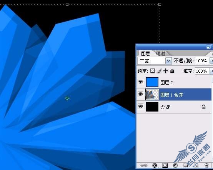Click the link layers chain icon
The height and width of the screenshot is (170, 213).
click(144, 165)
